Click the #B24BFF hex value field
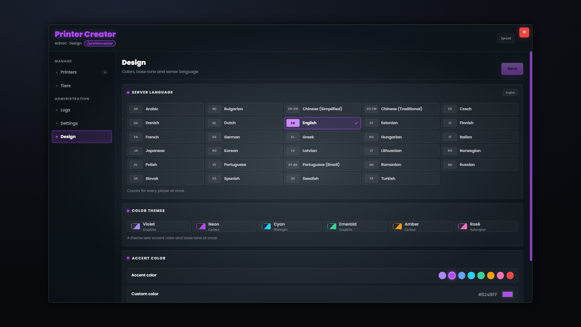 487,294
